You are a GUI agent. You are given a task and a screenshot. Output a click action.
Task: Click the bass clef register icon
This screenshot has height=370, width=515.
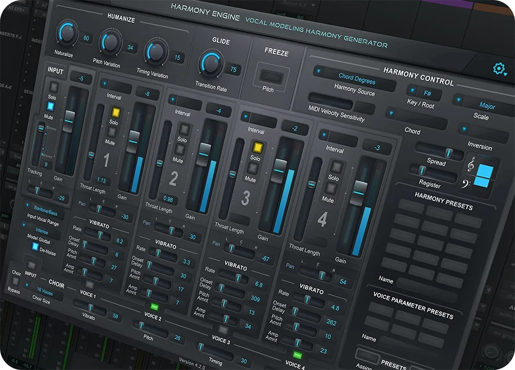[x=466, y=183]
